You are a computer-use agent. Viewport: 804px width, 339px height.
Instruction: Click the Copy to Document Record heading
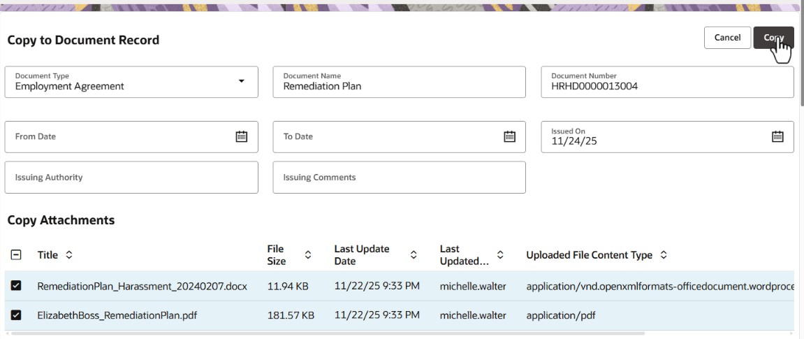pyautogui.click(x=83, y=39)
